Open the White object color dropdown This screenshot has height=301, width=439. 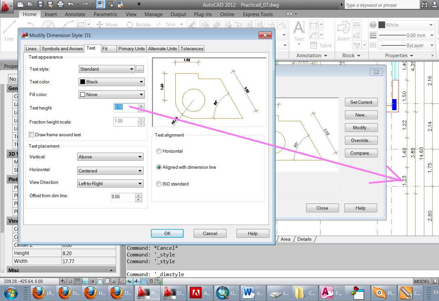[x=406, y=25]
